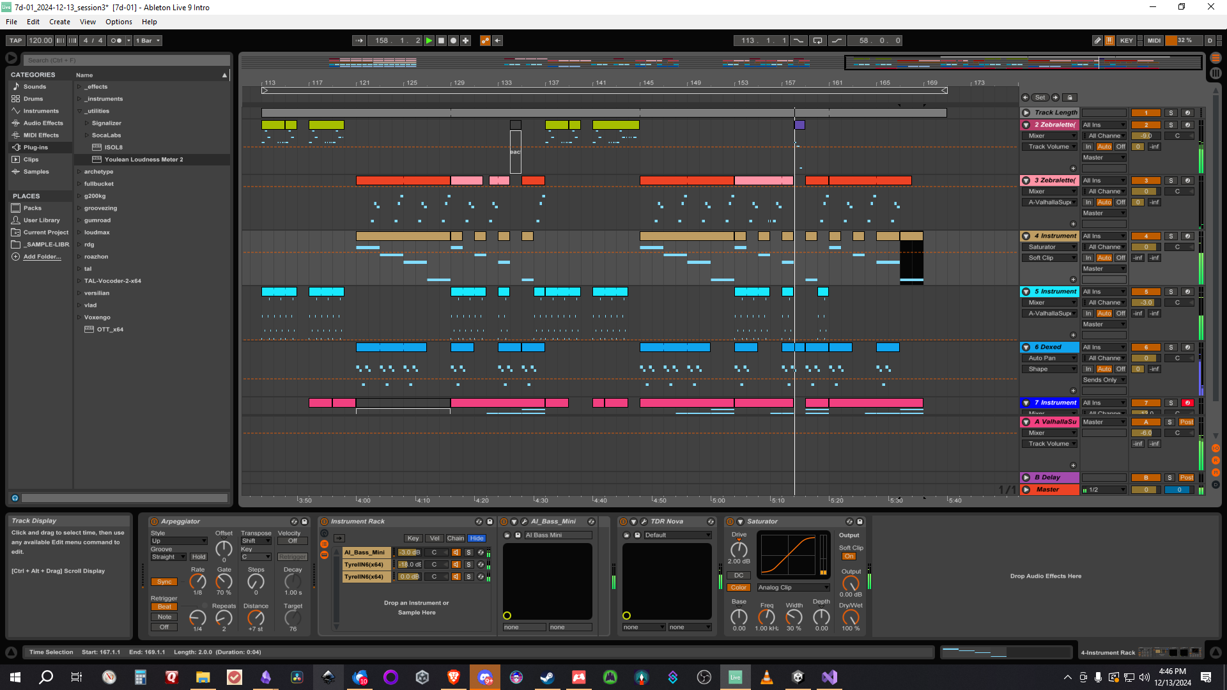The width and height of the screenshot is (1227, 690).
Task: Toggle the Saturator Color button
Action: [739, 588]
